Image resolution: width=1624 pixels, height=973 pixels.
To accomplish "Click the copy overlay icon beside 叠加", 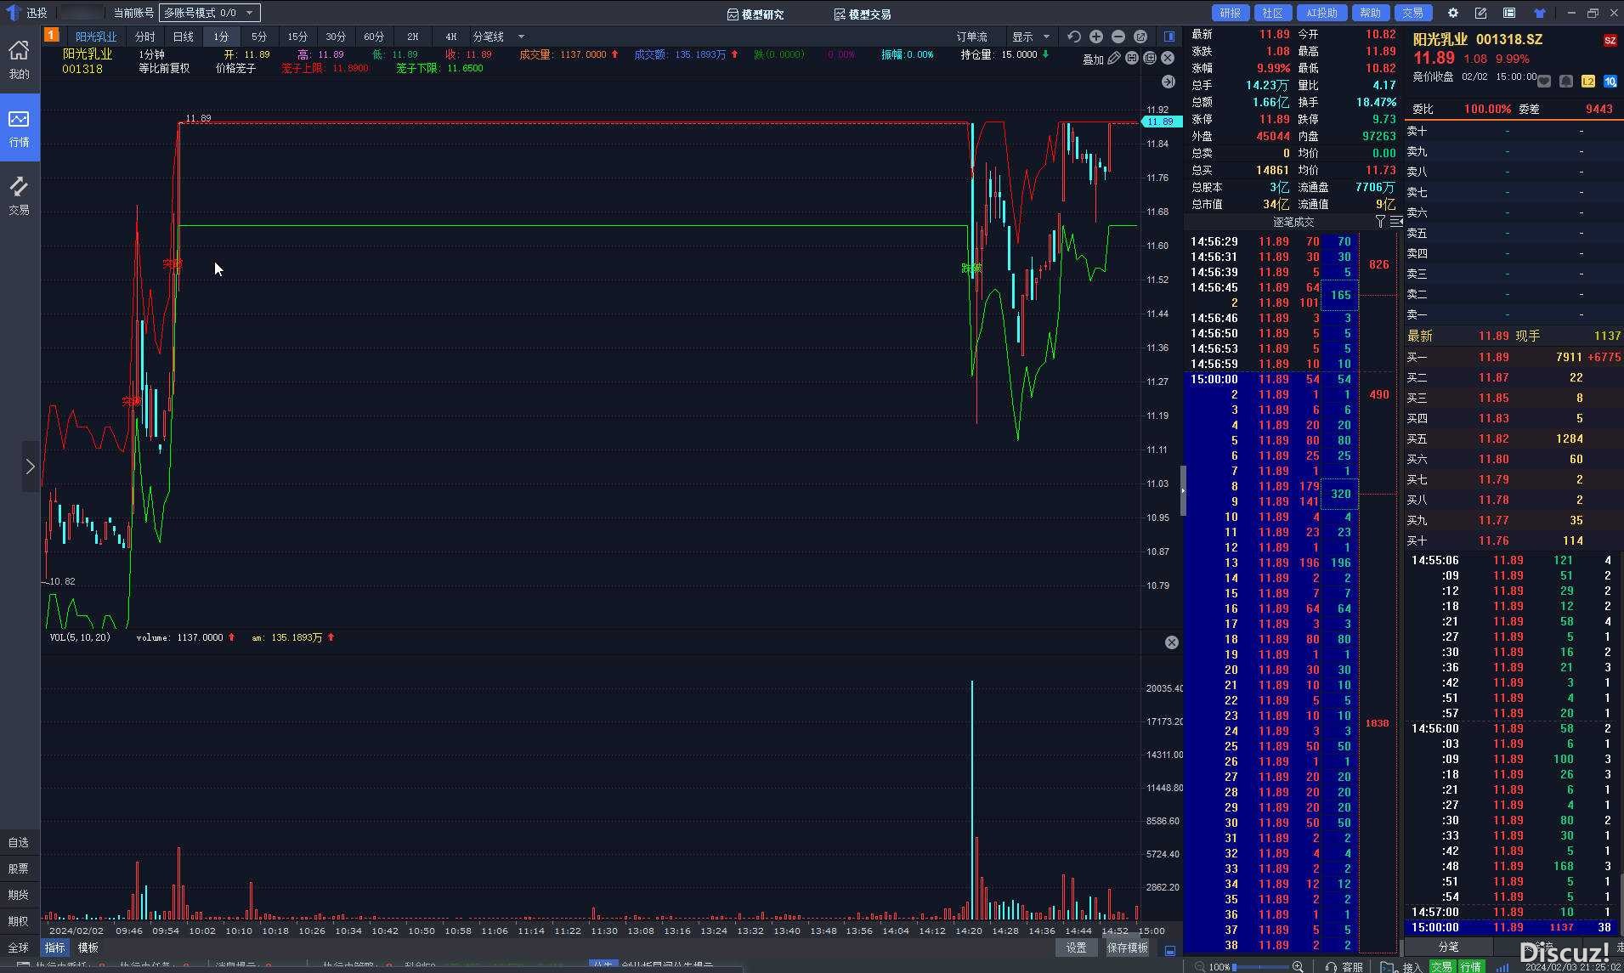I will [1149, 58].
